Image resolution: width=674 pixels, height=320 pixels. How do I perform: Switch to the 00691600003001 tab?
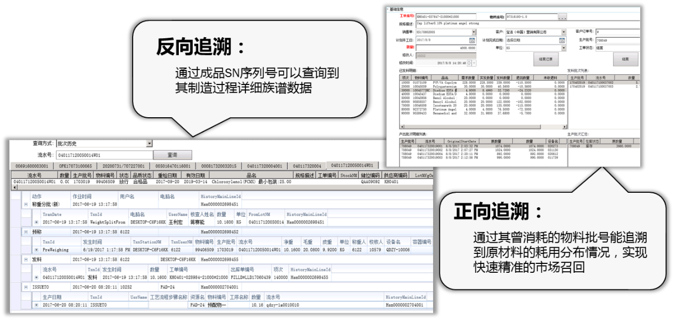[x=32, y=166]
